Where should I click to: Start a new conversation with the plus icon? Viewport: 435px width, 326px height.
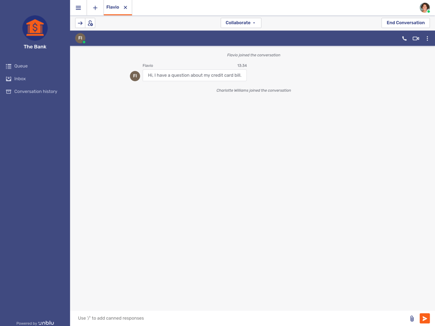tap(95, 8)
